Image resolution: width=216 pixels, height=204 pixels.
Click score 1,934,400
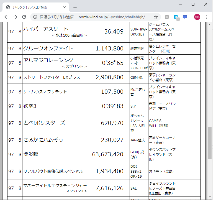109,171
